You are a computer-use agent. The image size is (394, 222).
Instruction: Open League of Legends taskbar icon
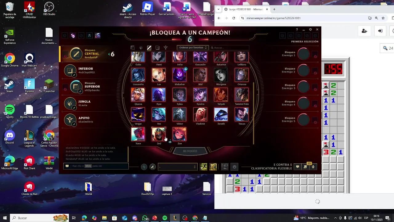(175, 218)
